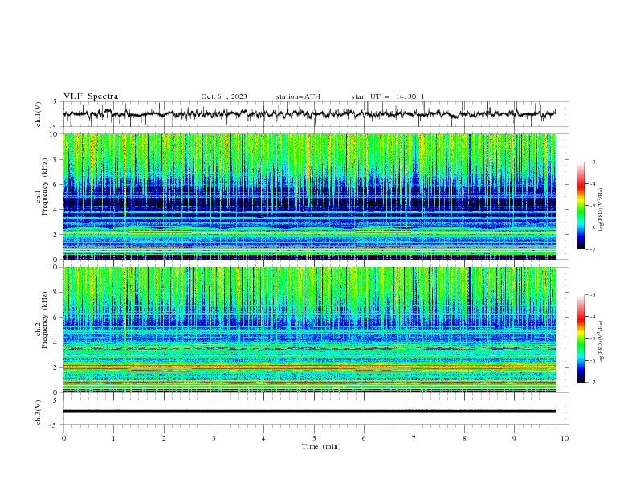Click time axis tick label "2"
Viewport: 636px width, 492px height.
click(x=164, y=438)
